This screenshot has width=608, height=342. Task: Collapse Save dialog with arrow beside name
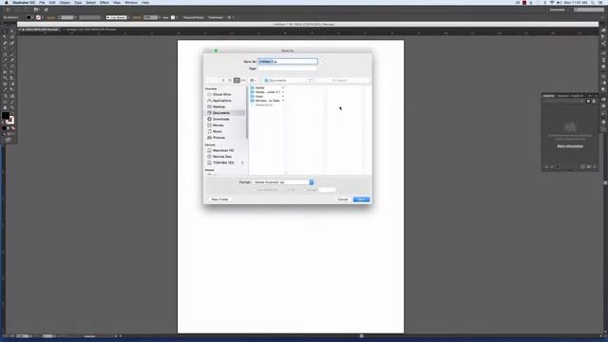click(x=322, y=62)
